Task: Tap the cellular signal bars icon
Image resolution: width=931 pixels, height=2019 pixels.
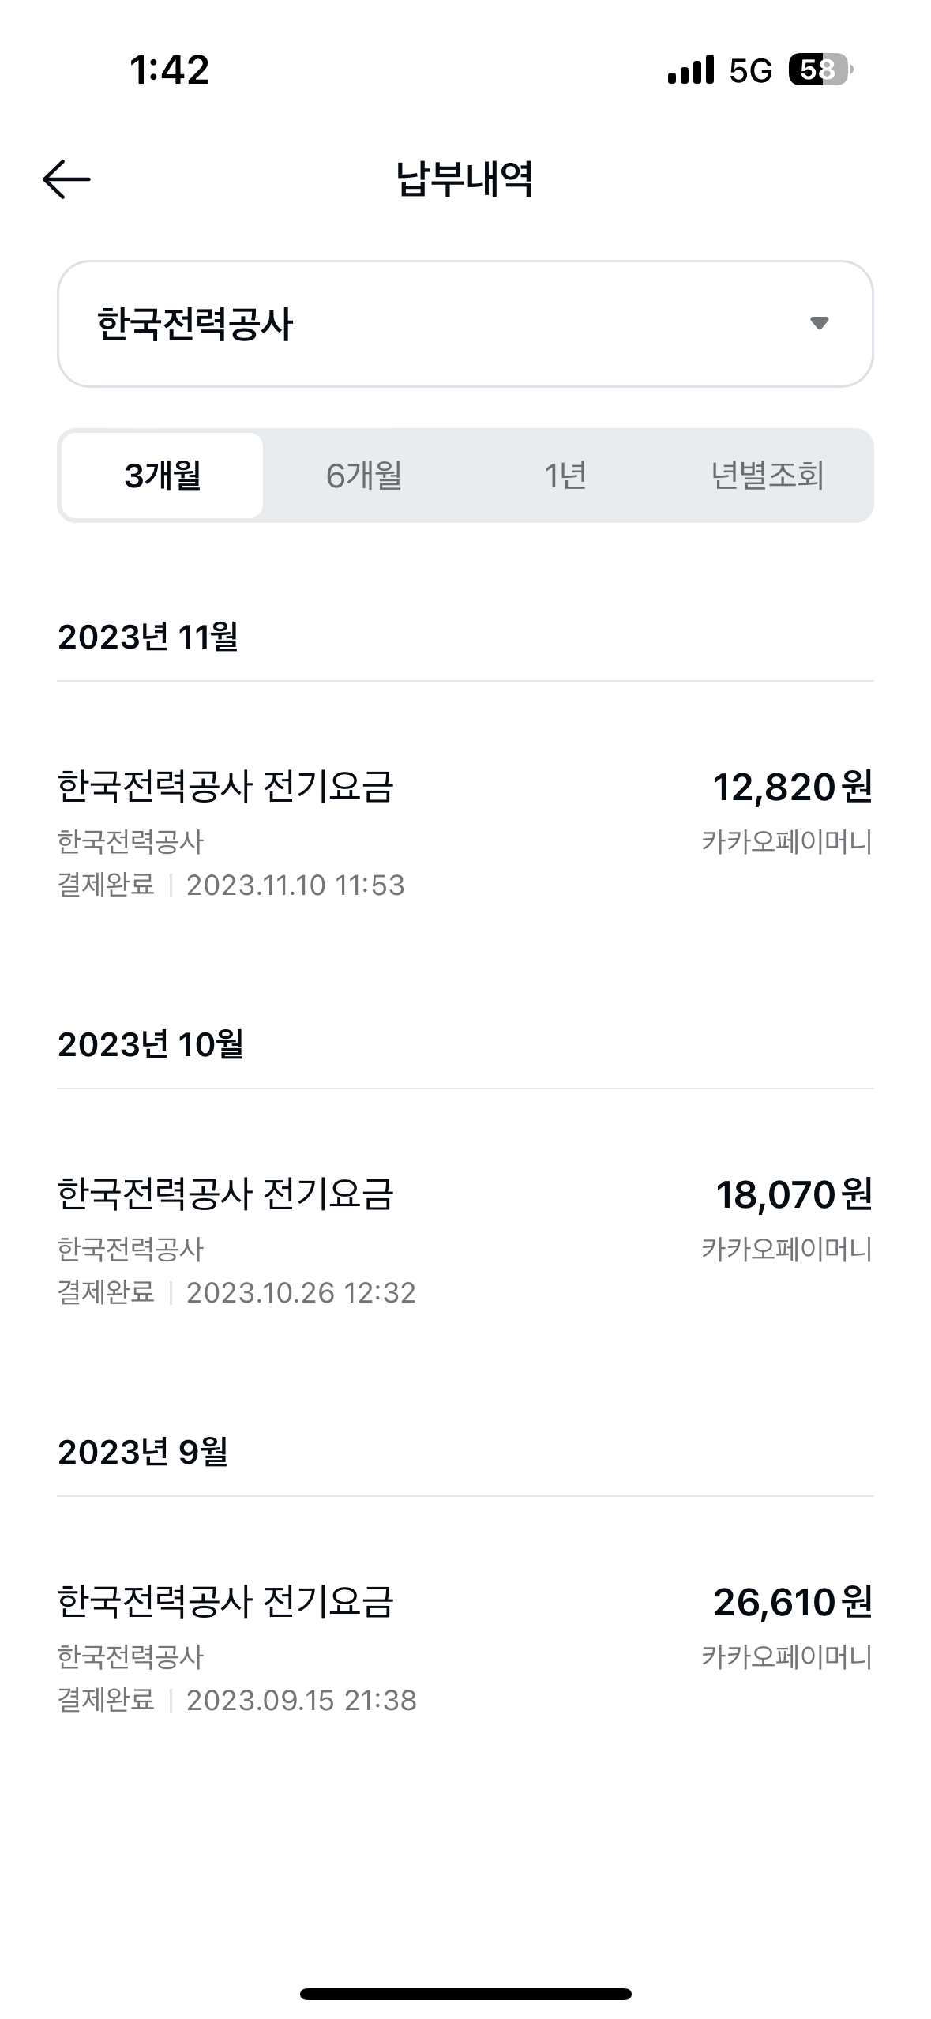Action: 690,70
